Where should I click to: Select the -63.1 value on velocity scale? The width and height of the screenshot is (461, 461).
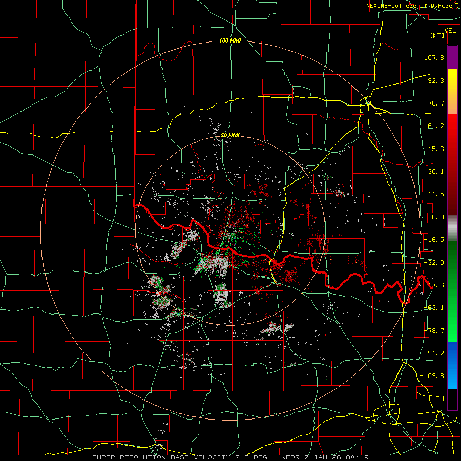coord(434,308)
